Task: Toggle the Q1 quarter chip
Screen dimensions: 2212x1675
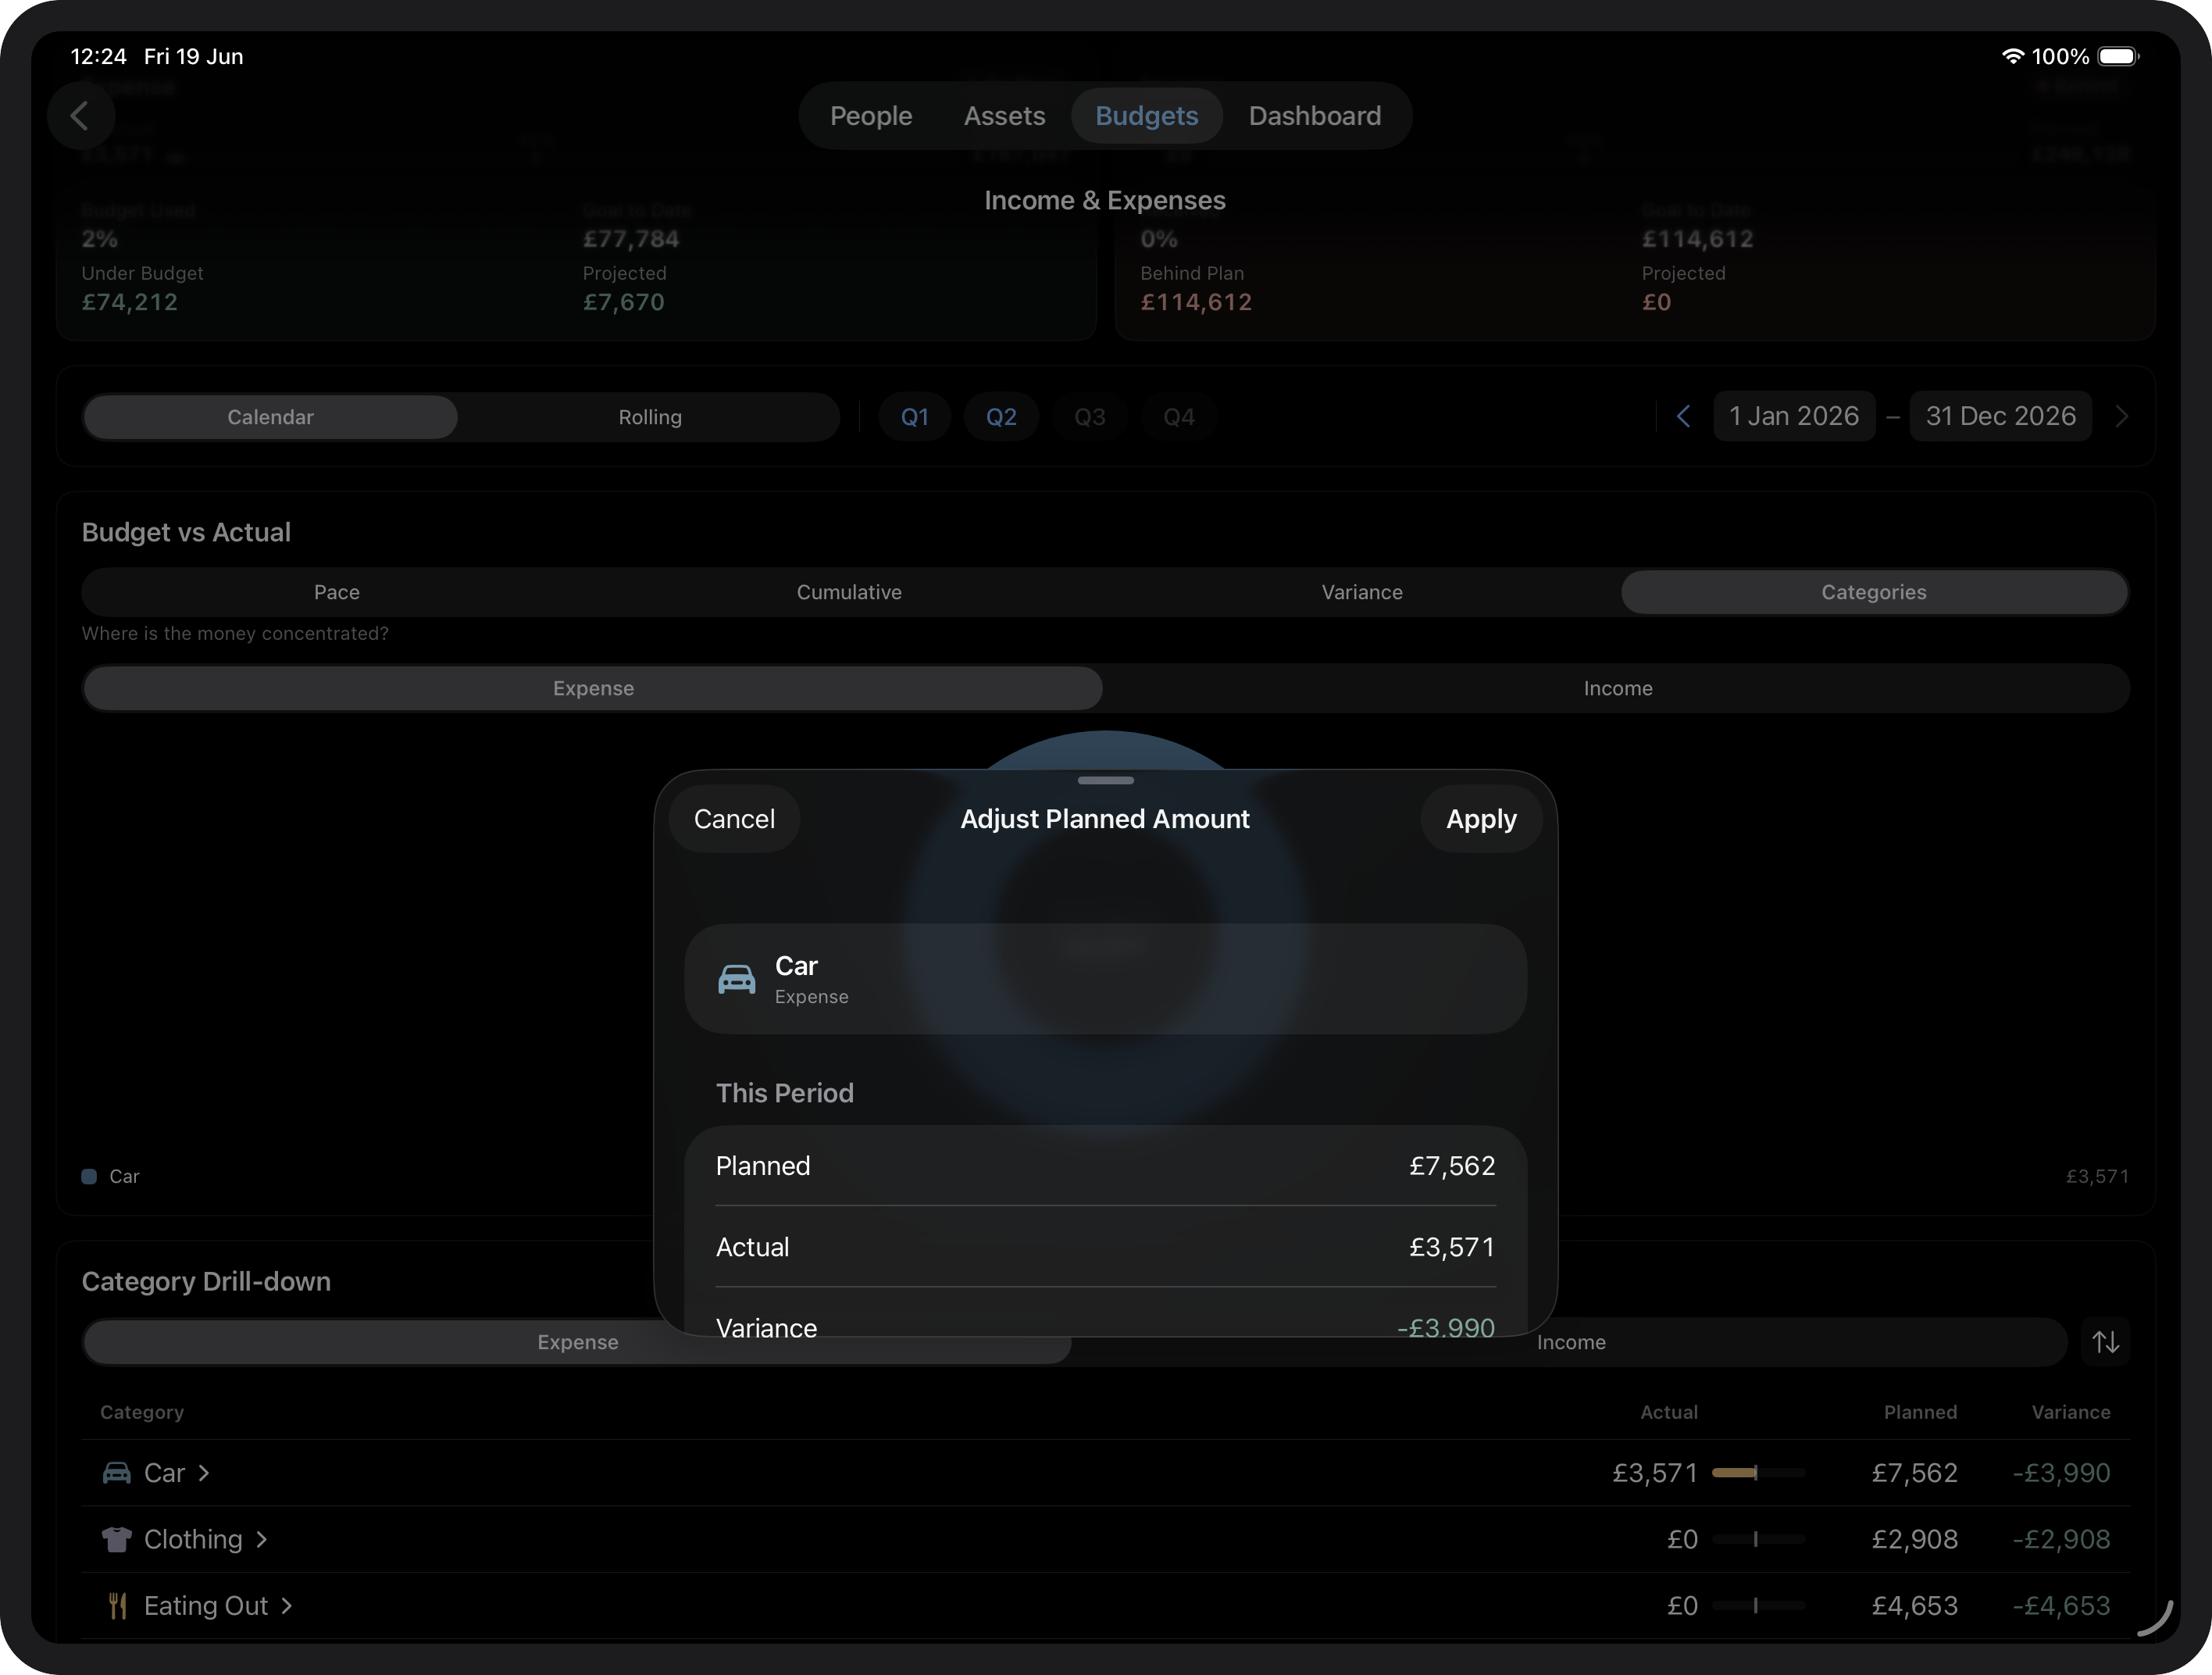Action: pyautogui.click(x=915, y=417)
